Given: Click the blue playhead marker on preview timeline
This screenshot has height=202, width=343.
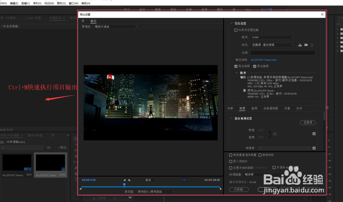Looking at the screenshot, I should [x=124, y=185].
